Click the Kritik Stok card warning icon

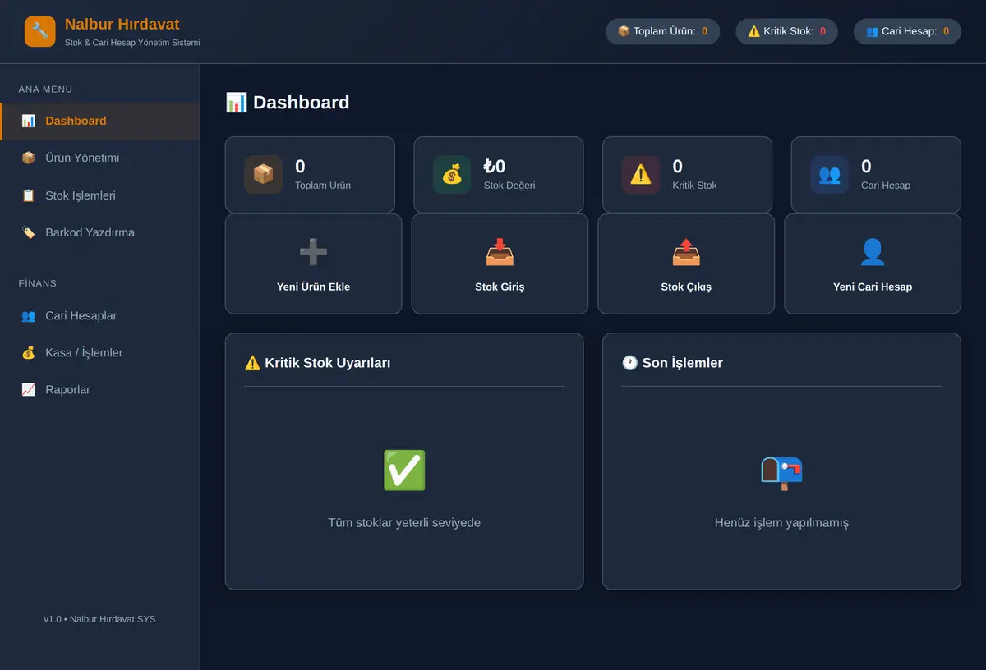(x=641, y=175)
